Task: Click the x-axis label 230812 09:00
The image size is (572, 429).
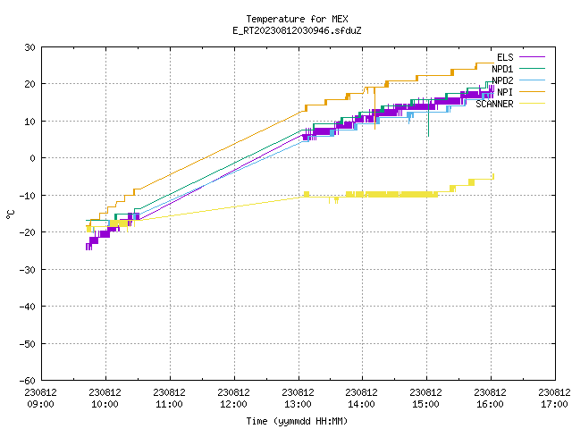Action: point(40,399)
